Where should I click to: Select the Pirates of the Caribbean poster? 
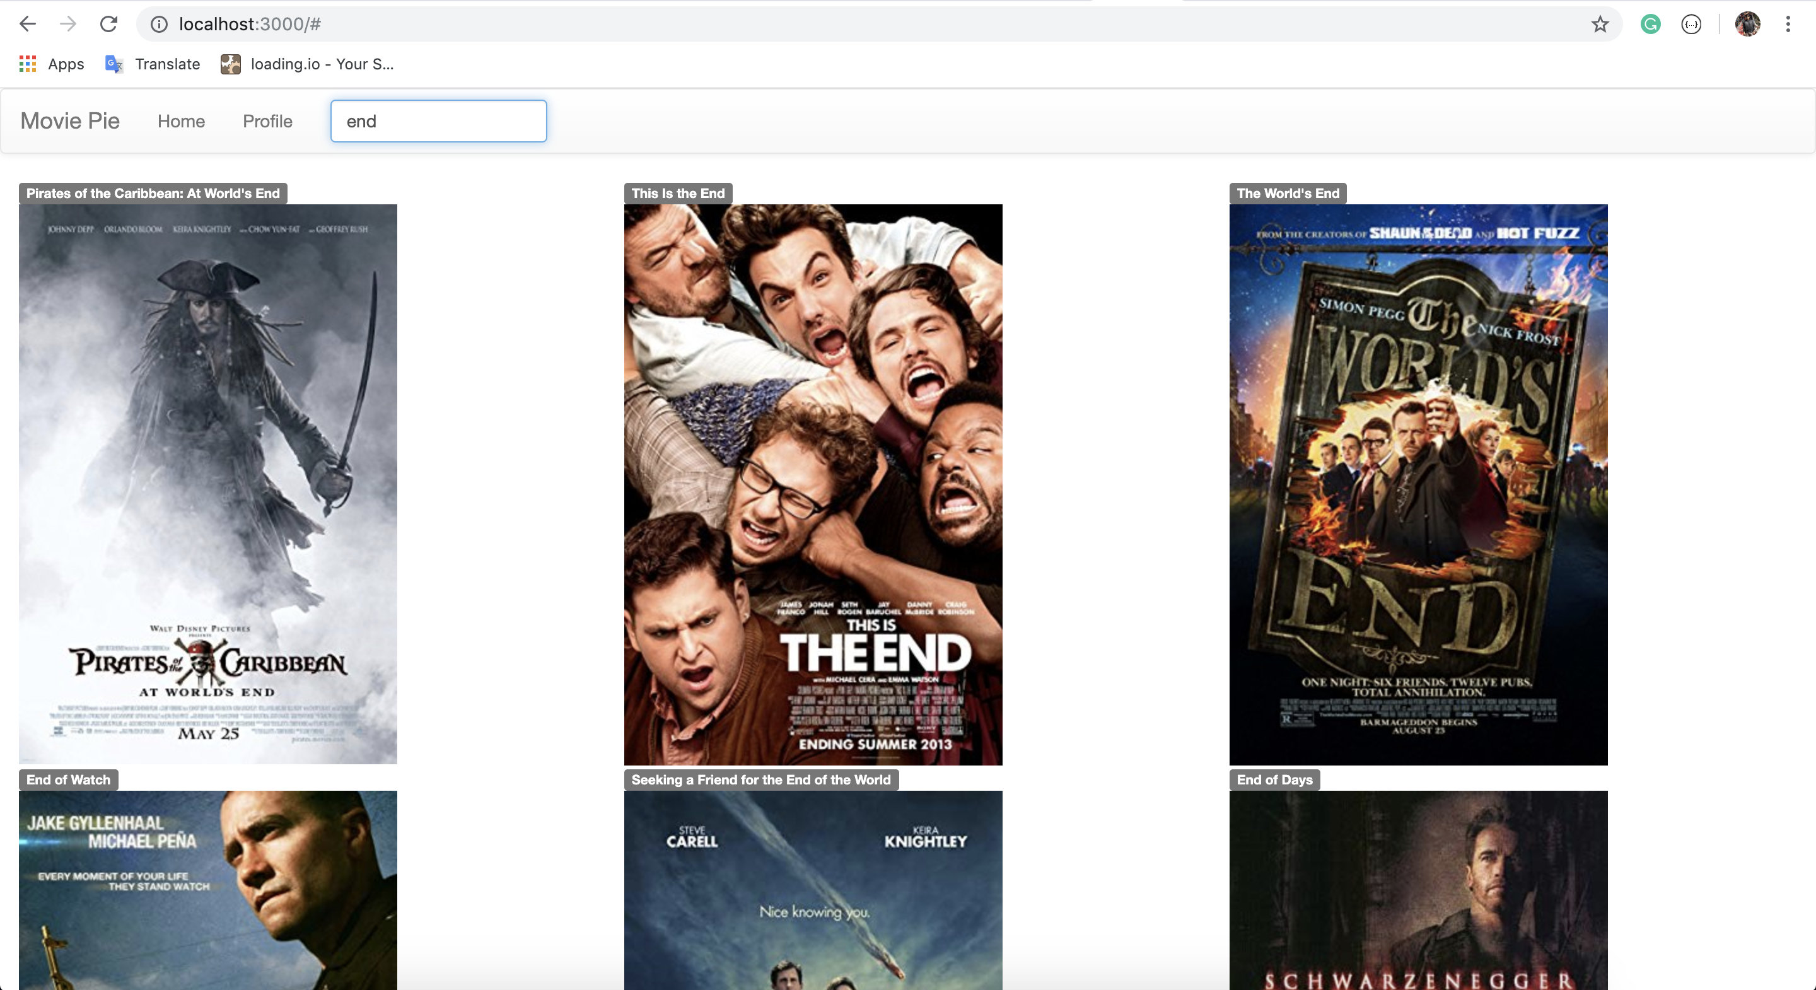coord(208,484)
